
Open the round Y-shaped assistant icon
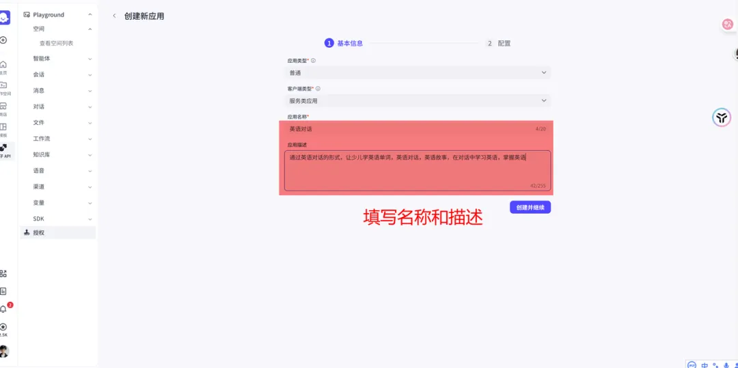tap(721, 117)
